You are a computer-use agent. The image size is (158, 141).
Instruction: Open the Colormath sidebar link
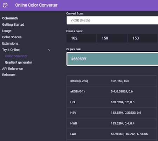pyautogui.click(x=10, y=18)
